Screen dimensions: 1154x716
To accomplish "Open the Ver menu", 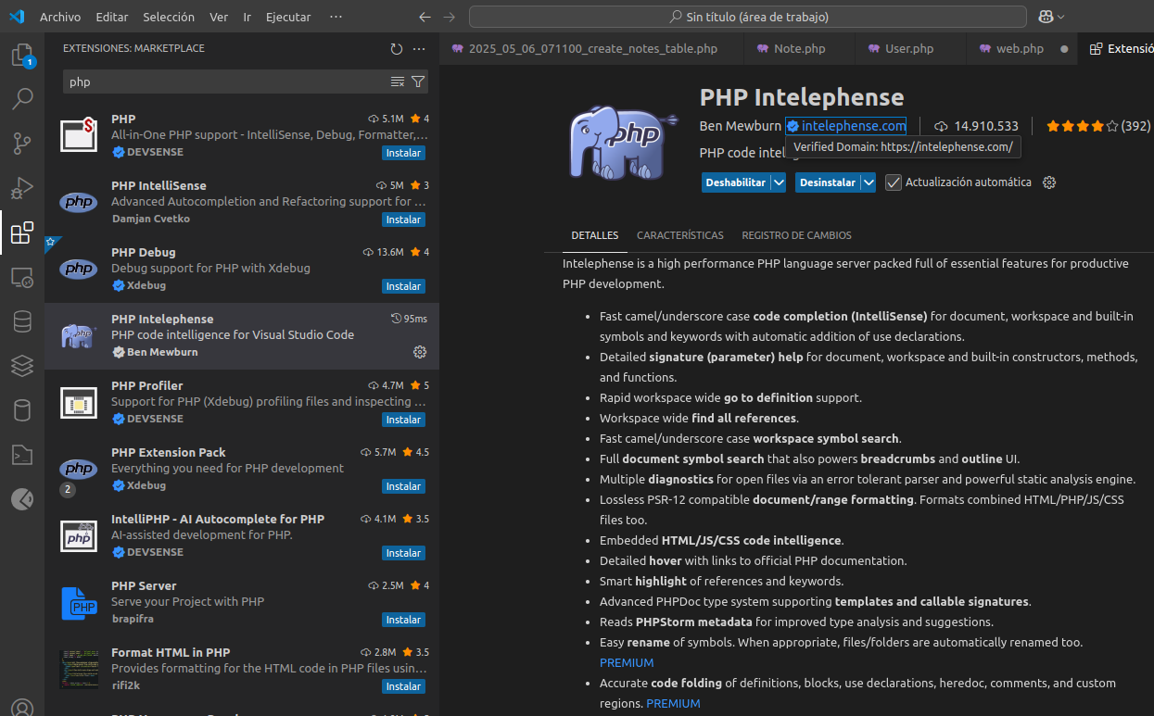I will pos(219,17).
